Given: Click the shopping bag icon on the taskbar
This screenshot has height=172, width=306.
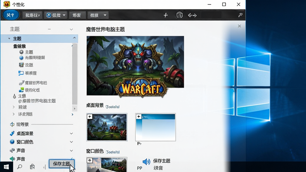Looking at the screenshot, I should [32, 167].
